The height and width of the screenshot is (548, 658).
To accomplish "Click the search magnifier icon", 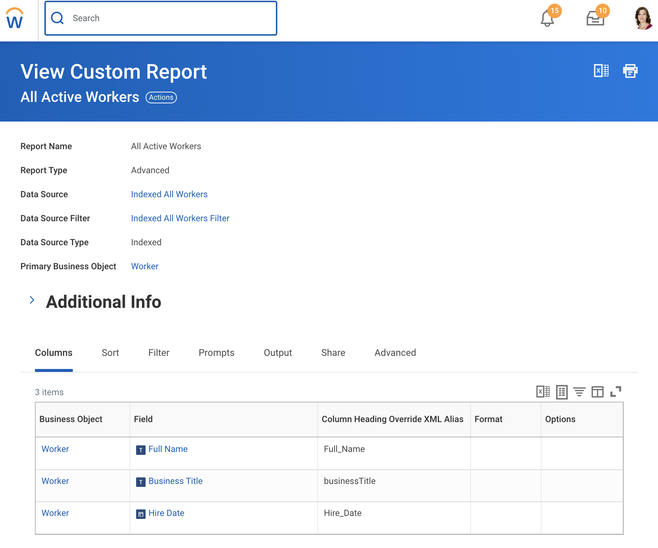I will point(57,17).
